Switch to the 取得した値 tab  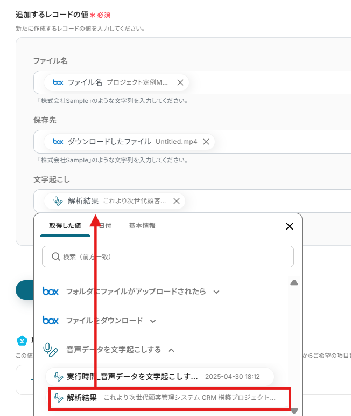[x=65, y=226]
